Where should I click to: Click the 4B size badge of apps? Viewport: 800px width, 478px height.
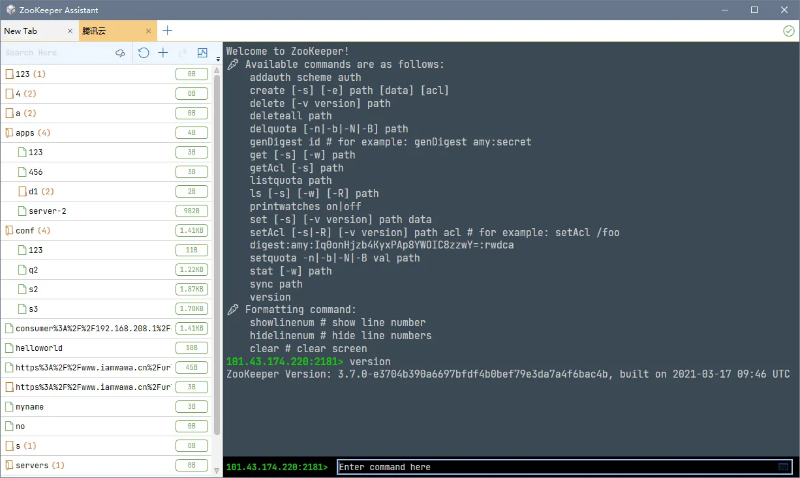[x=192, y=133]
